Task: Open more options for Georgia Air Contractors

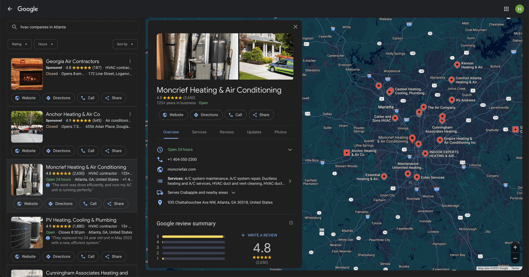Action: (130, 61)
